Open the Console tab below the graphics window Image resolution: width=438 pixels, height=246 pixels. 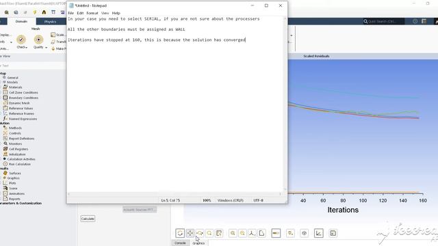pos(180,243)
